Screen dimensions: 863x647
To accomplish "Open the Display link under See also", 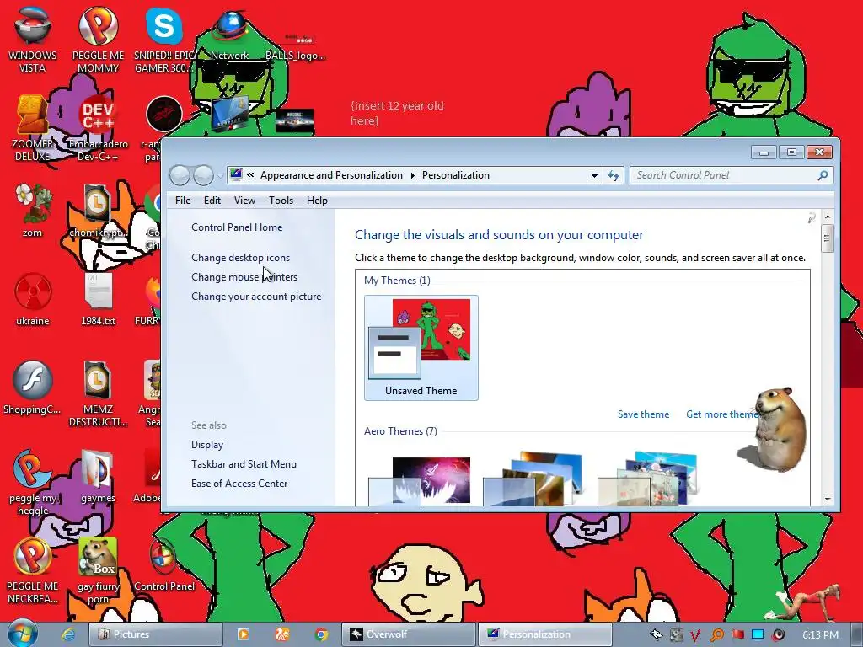I will point(207,445).
